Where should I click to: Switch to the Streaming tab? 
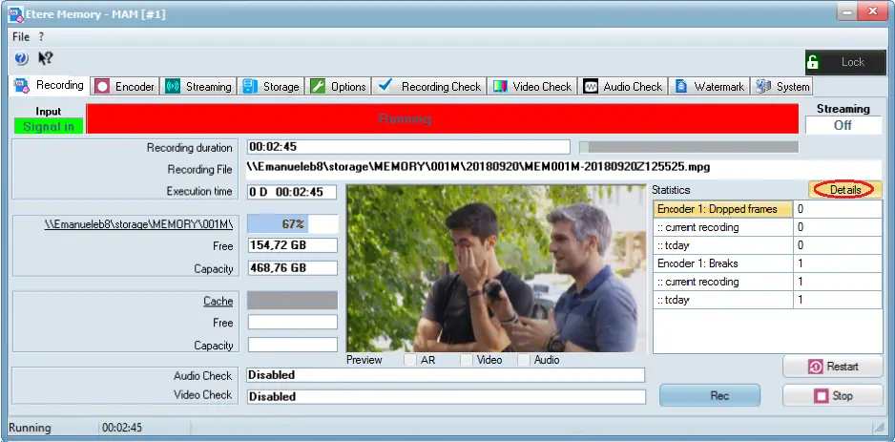click(x=198, y=87)
